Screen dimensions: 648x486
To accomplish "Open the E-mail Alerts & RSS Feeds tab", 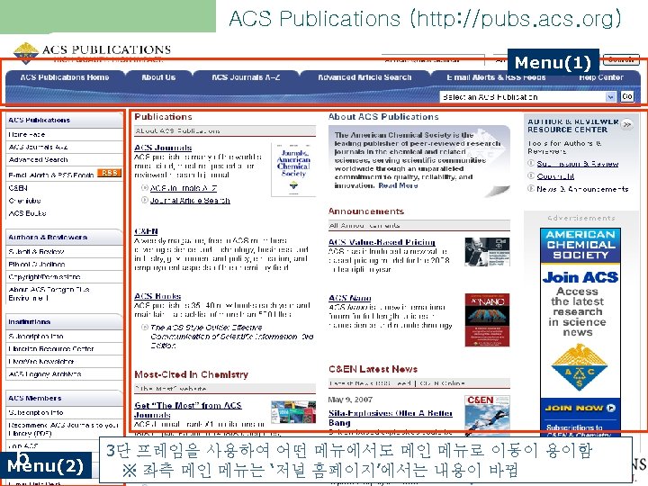I will (x=496, y=77).
